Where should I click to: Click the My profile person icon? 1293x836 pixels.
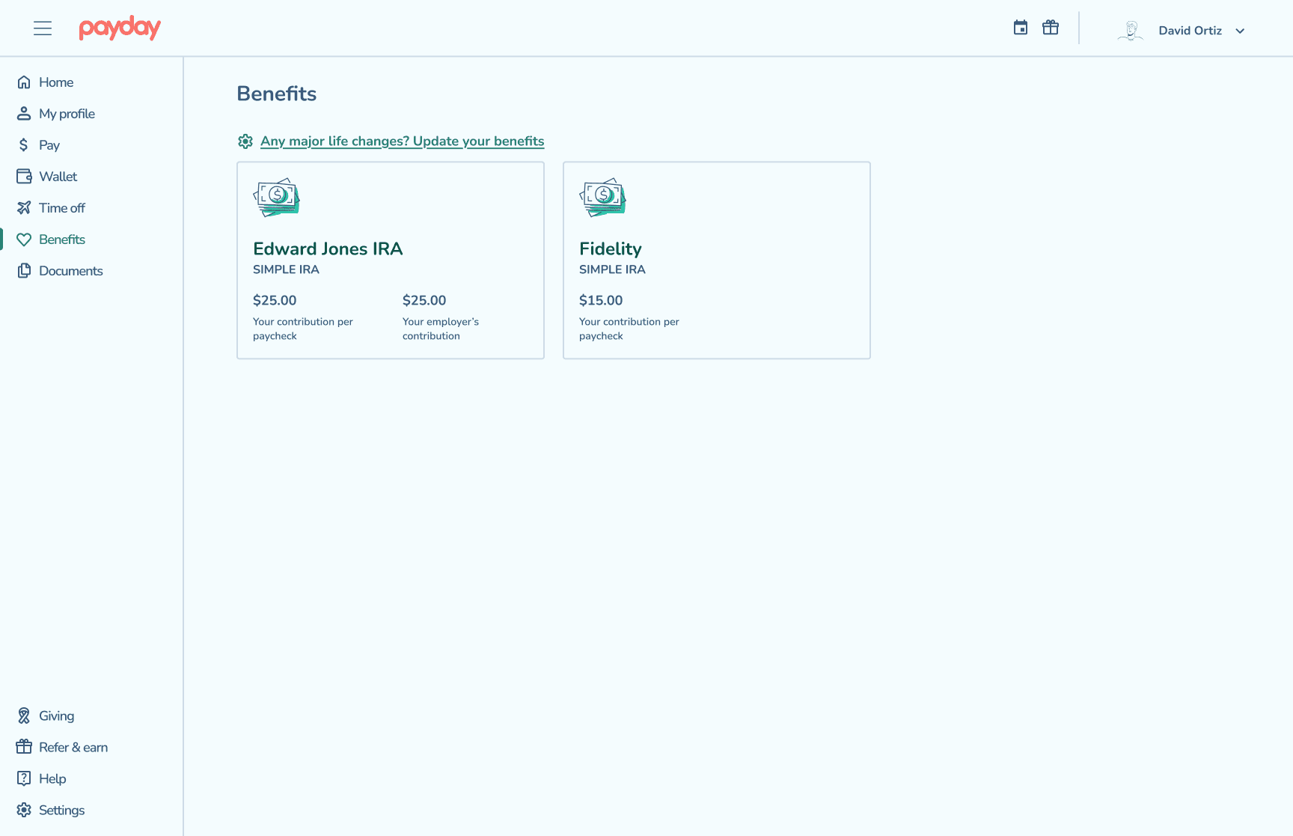pos(24,114)
